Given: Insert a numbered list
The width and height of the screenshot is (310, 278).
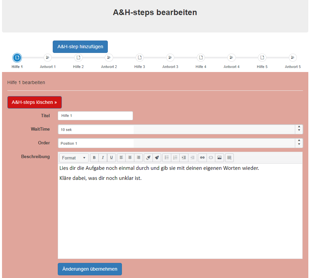Looking at the screenshot, I should point(175,158).
